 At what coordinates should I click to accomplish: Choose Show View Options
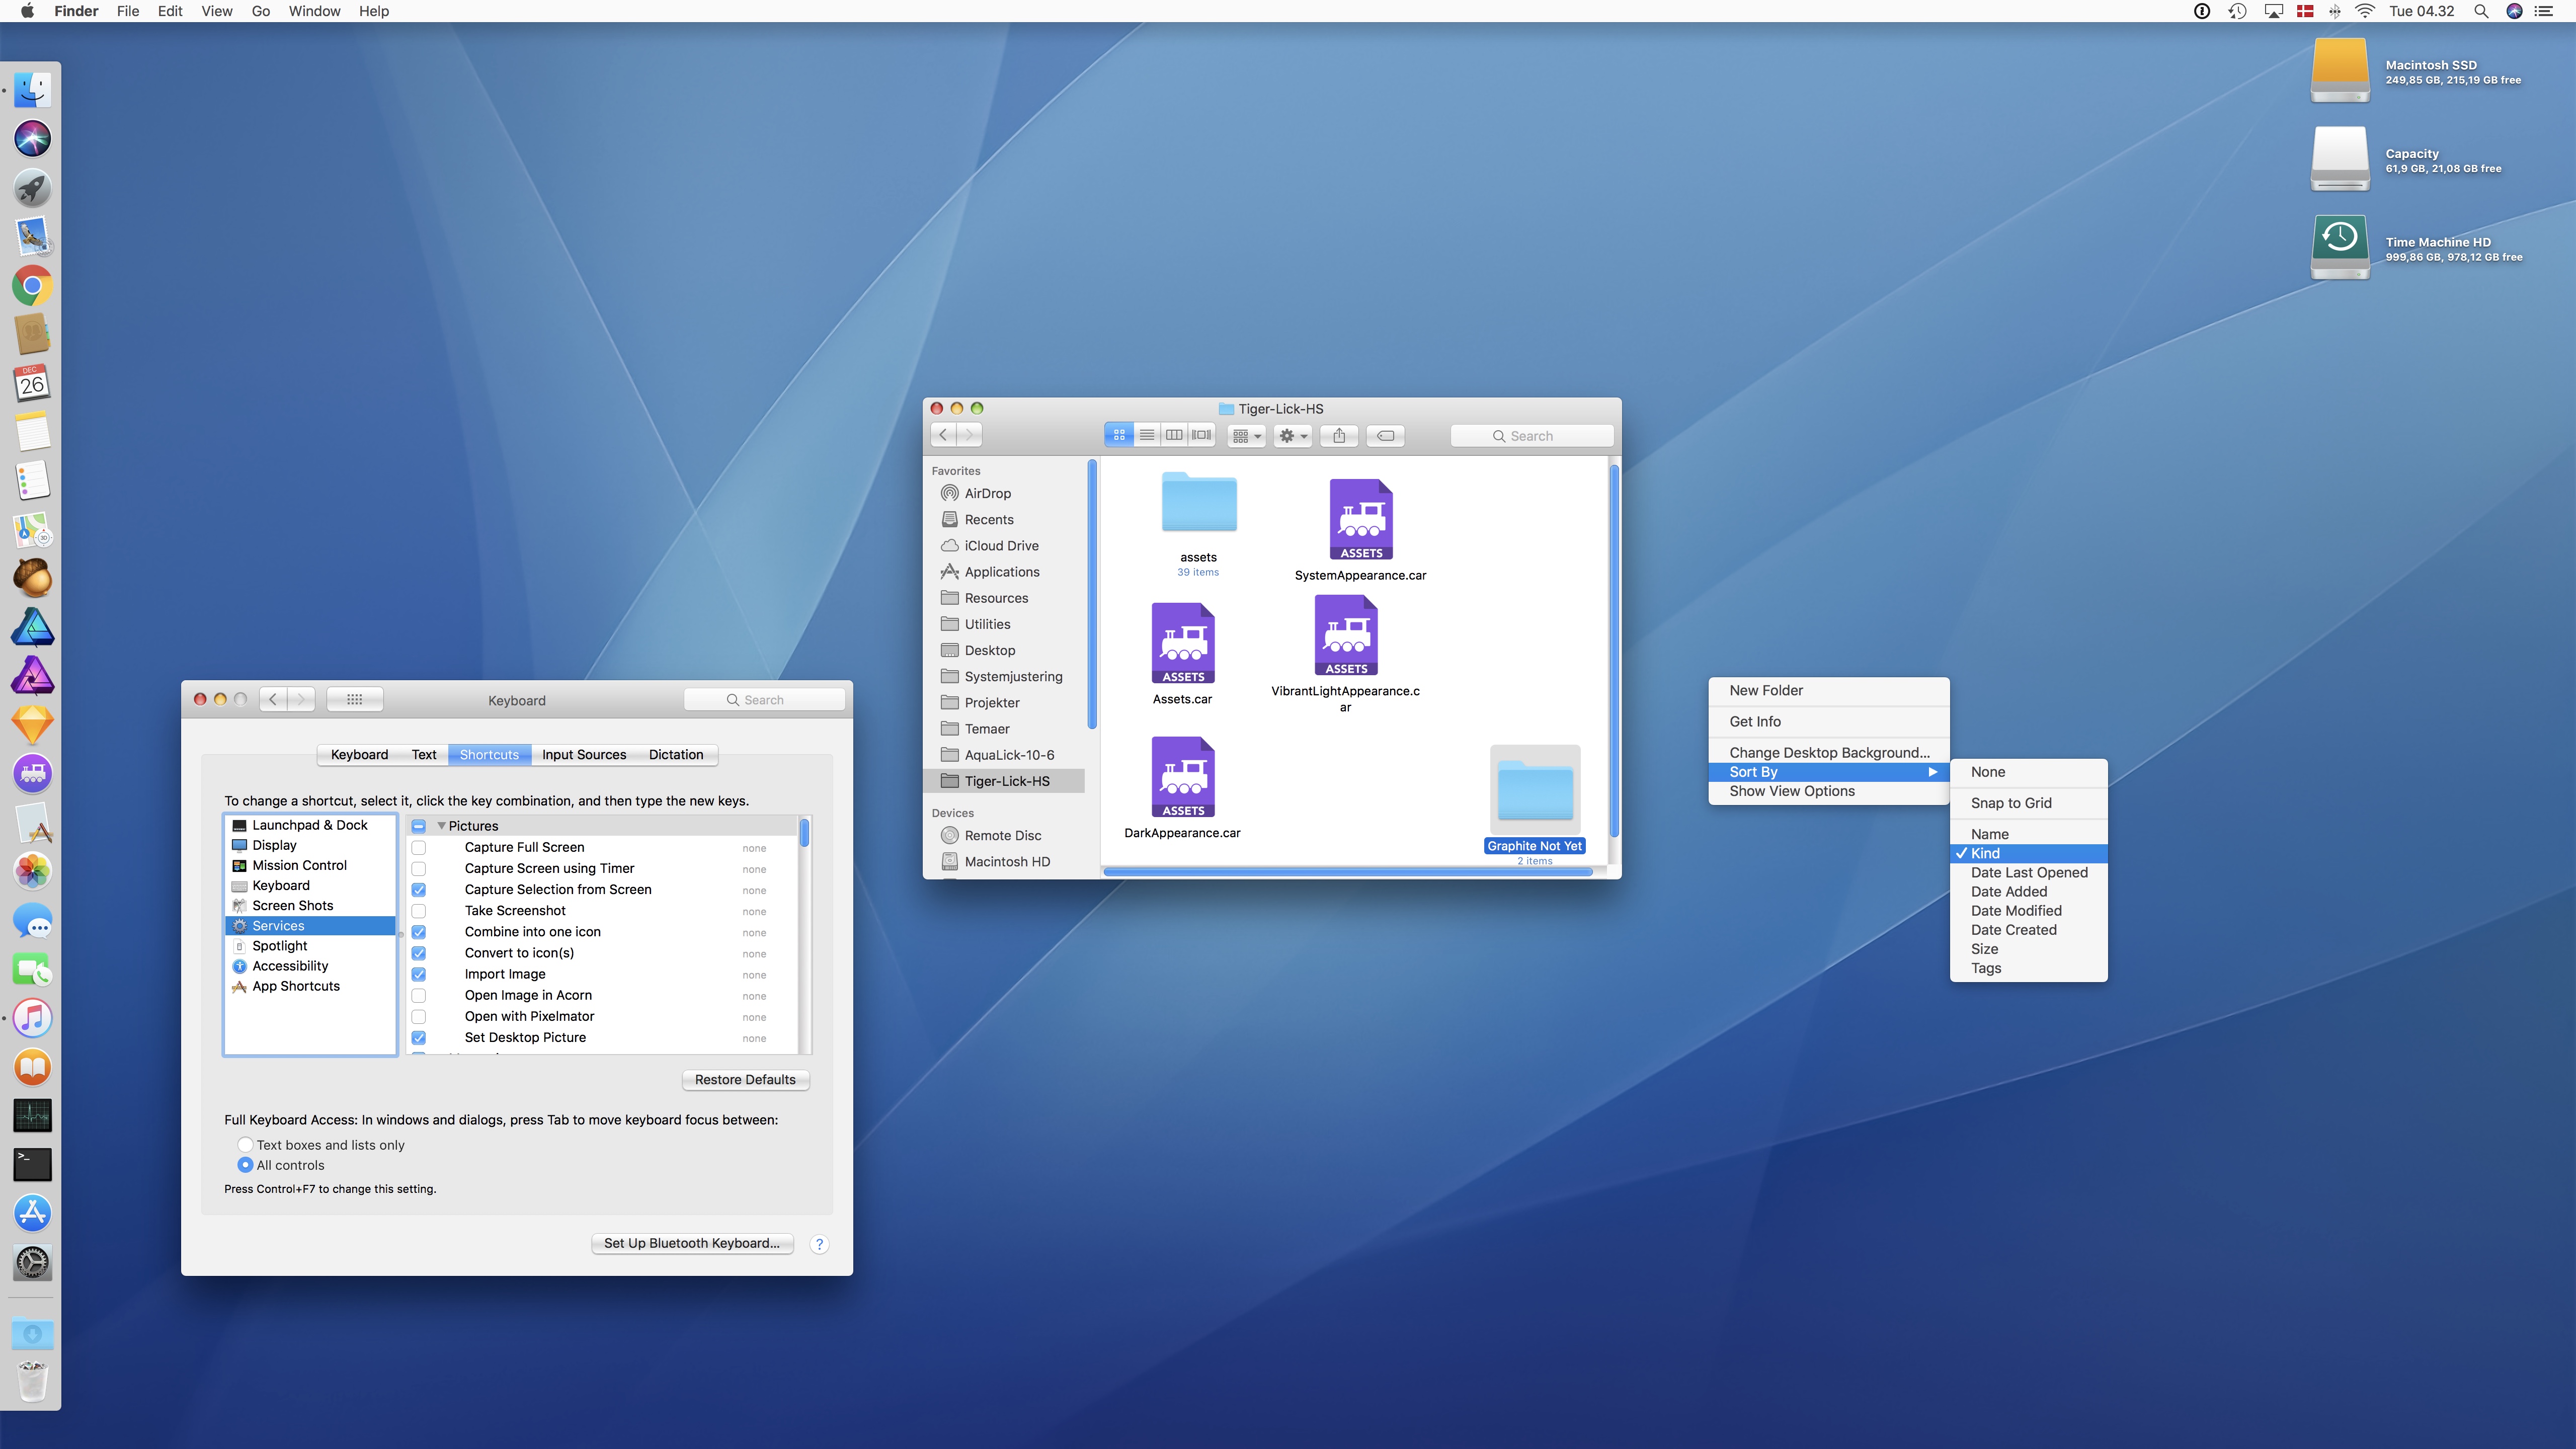pos(1829,791)
